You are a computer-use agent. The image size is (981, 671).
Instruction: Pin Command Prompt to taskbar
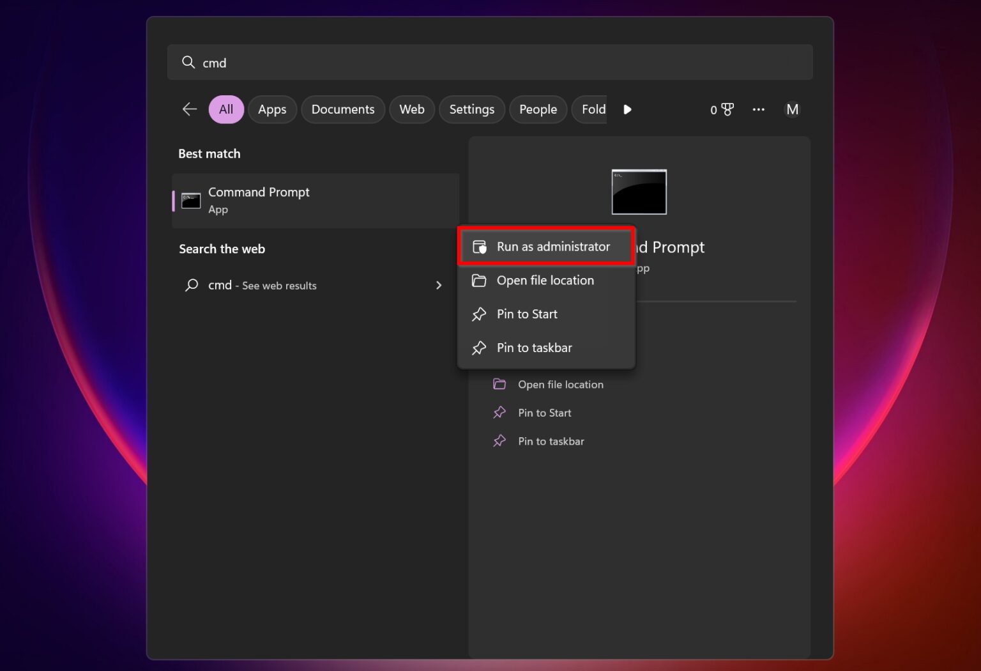point(535,348)
